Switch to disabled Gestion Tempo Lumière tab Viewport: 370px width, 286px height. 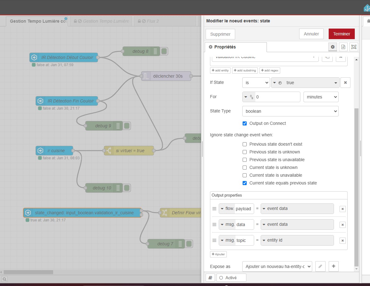click(101, 21)
